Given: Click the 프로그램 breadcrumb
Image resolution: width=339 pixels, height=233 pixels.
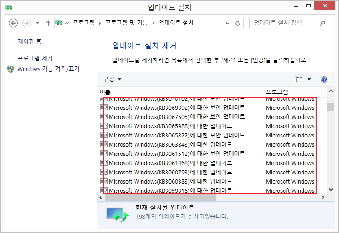Looking at the screenshot, I should (x=83, y=23).
